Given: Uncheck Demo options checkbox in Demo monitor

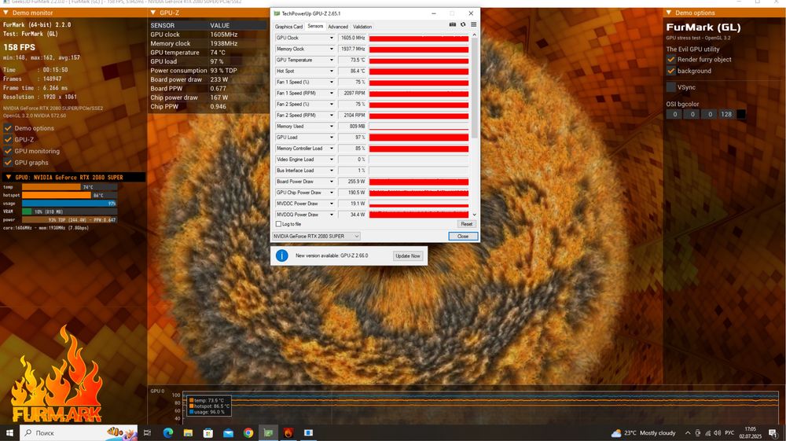Looking at the screenshot, I should (8, 128).
